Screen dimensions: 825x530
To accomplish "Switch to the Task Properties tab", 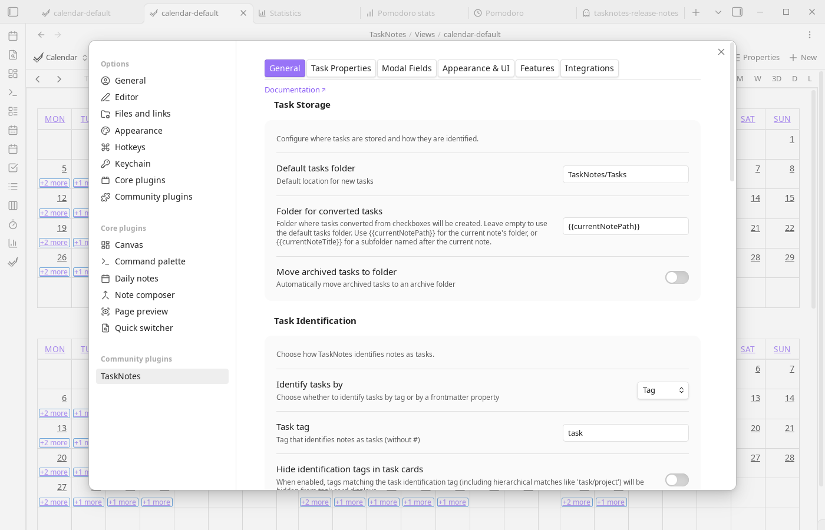I will [x=341, y=68].
